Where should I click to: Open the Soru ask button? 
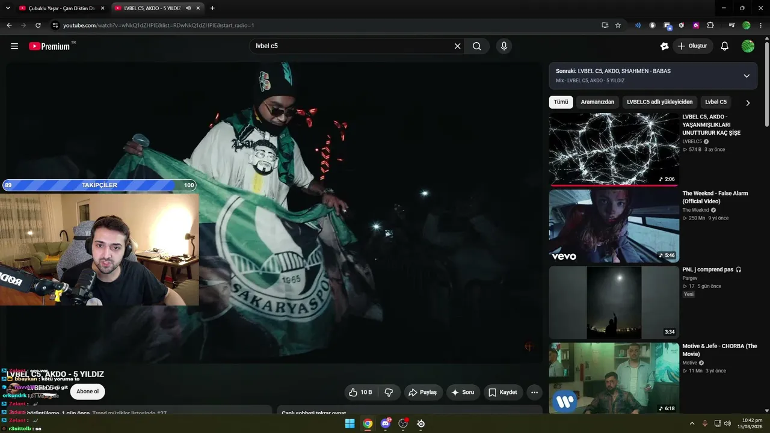463,392
